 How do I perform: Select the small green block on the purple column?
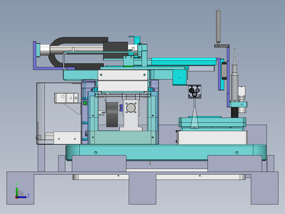coord(85,103)
